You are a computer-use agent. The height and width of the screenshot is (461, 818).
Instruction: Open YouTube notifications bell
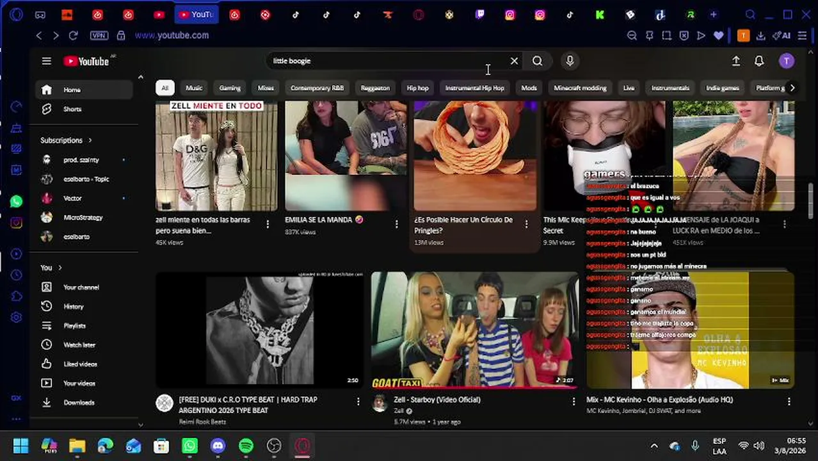759,61
